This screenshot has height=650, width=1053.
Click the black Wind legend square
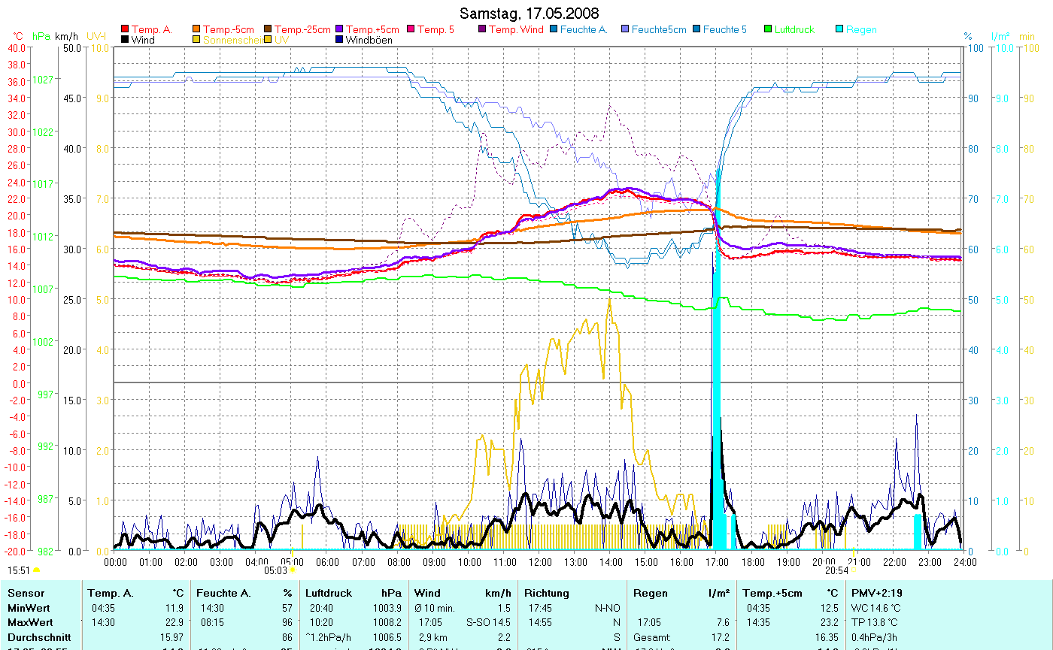[x=125, y=40]
